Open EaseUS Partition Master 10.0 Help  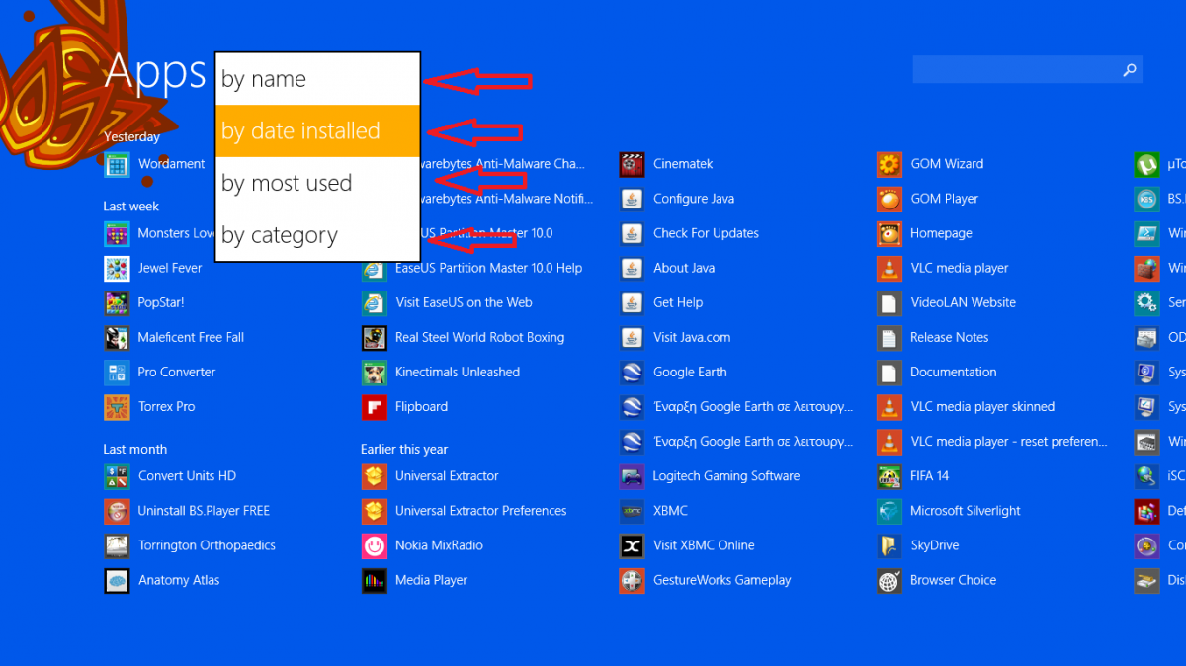pyautogui.click(x=472, y=268)
